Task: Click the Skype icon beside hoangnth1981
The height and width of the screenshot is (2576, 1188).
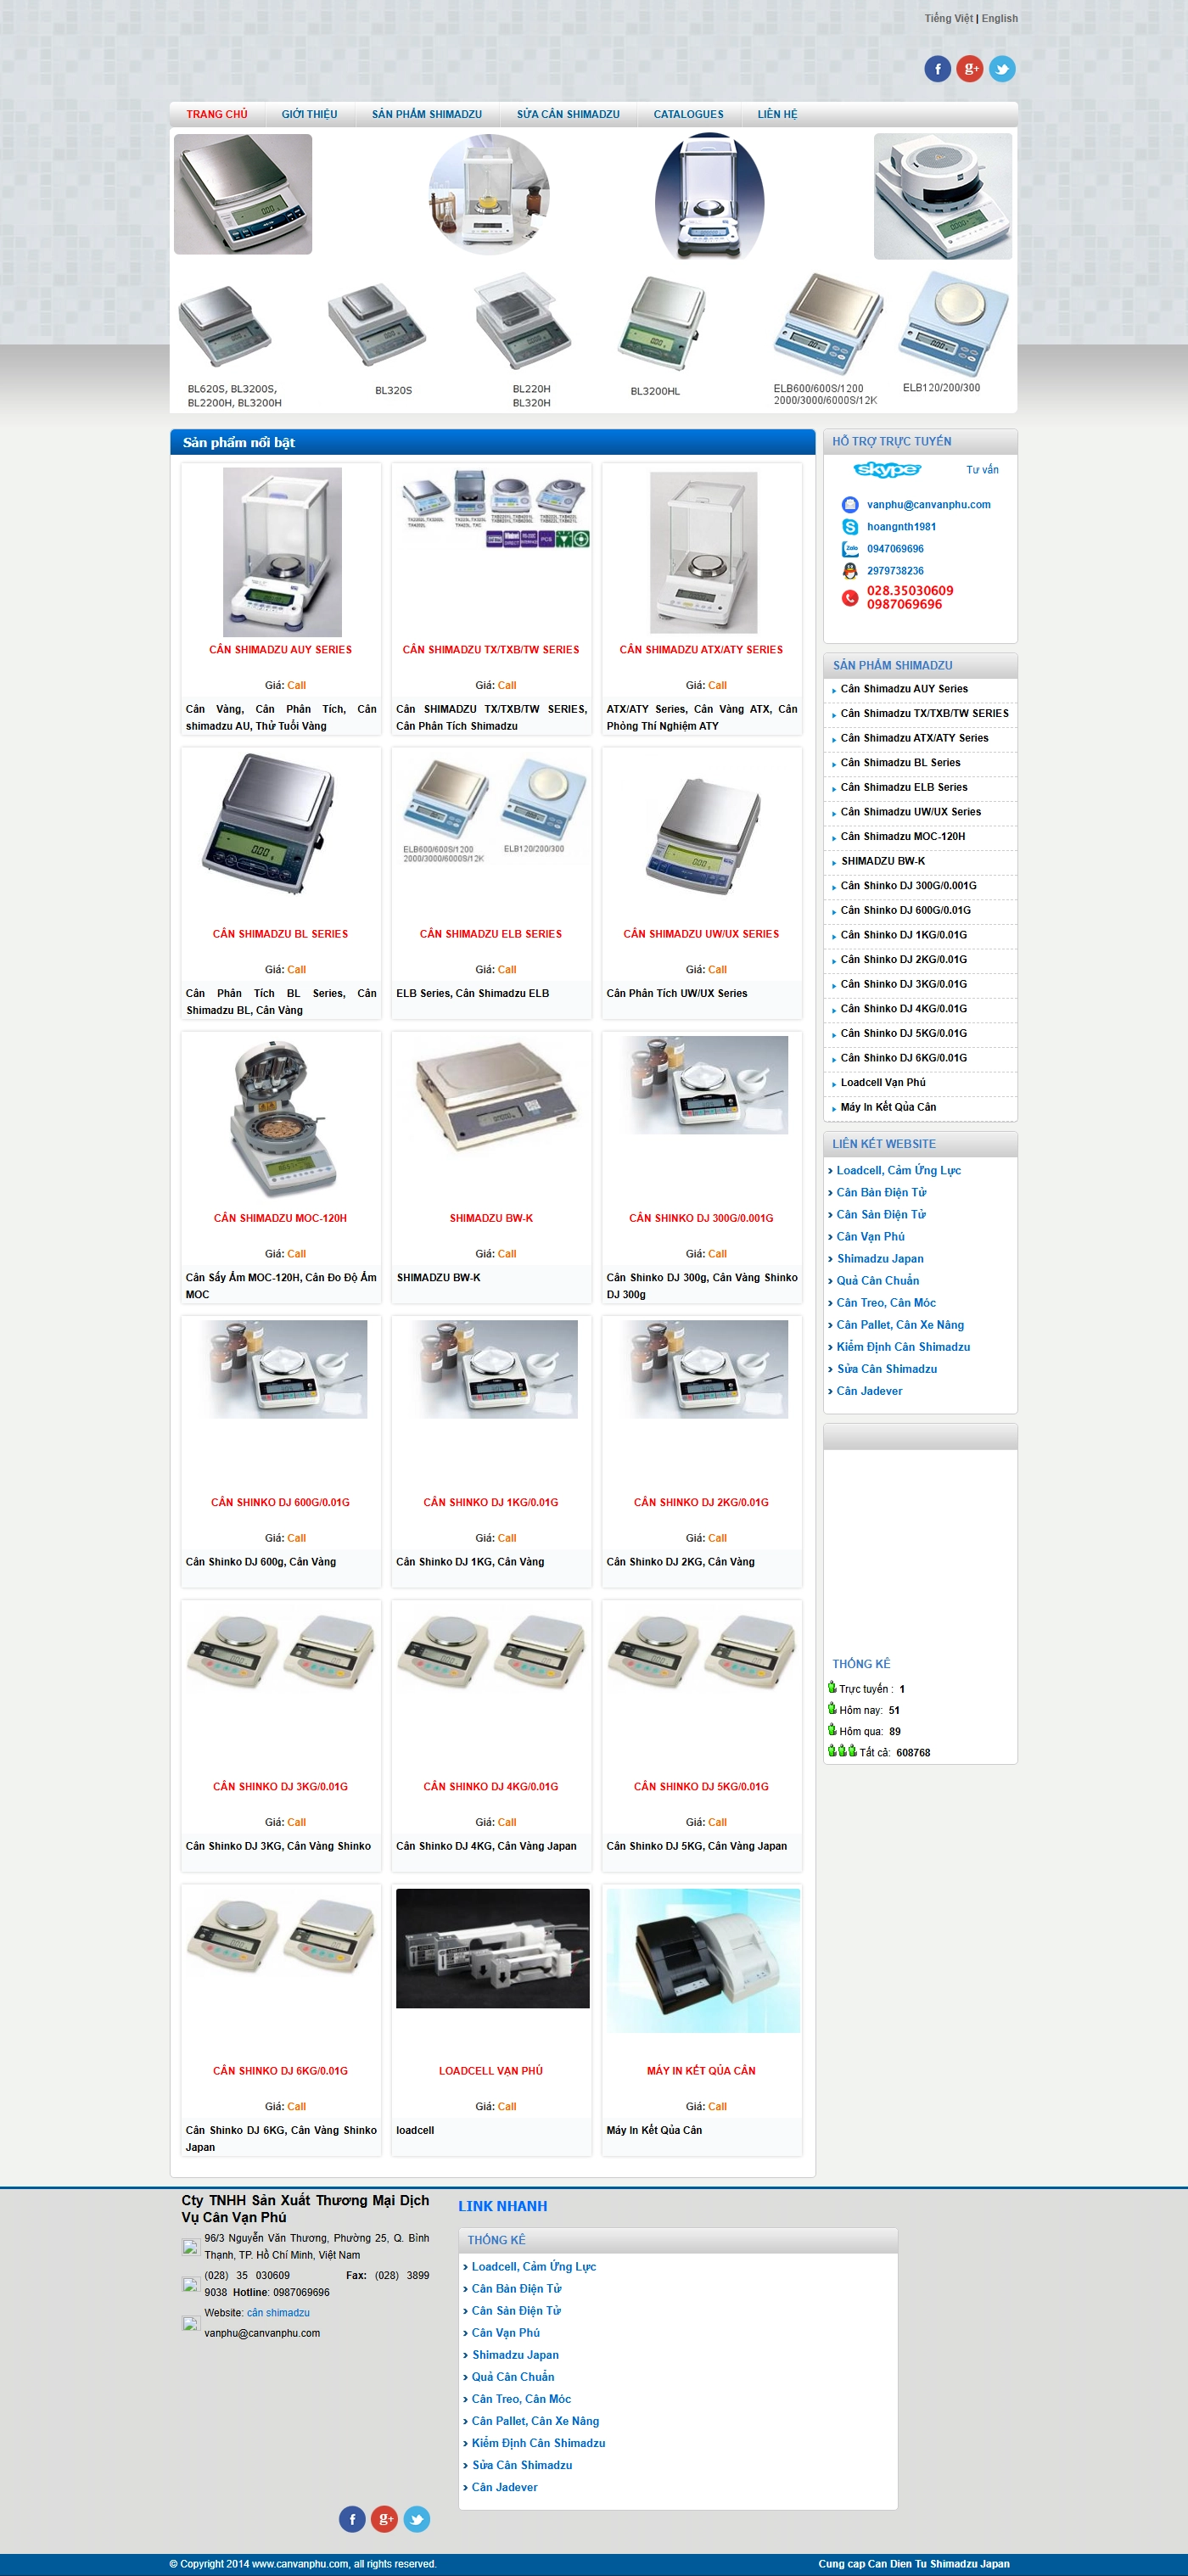Action: point(850,527)
